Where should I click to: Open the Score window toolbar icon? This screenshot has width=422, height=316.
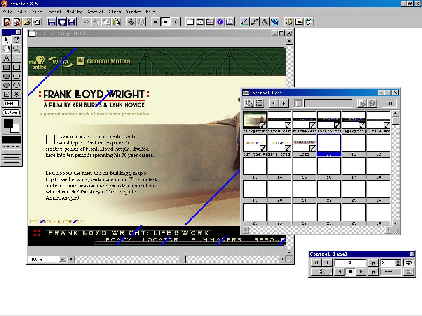(x=210, y=22)
